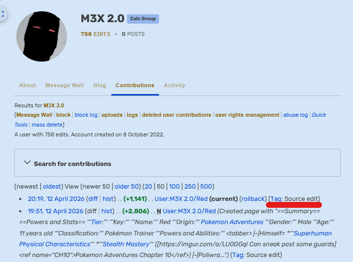Click the 0 POSTS count

click(133, 34)
